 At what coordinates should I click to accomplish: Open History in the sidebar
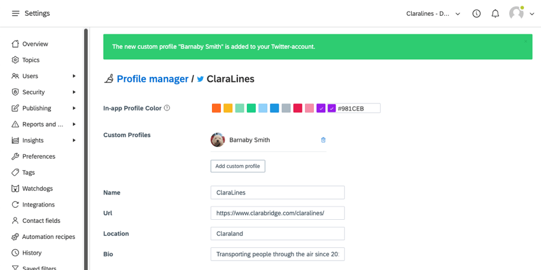point(32,253)
